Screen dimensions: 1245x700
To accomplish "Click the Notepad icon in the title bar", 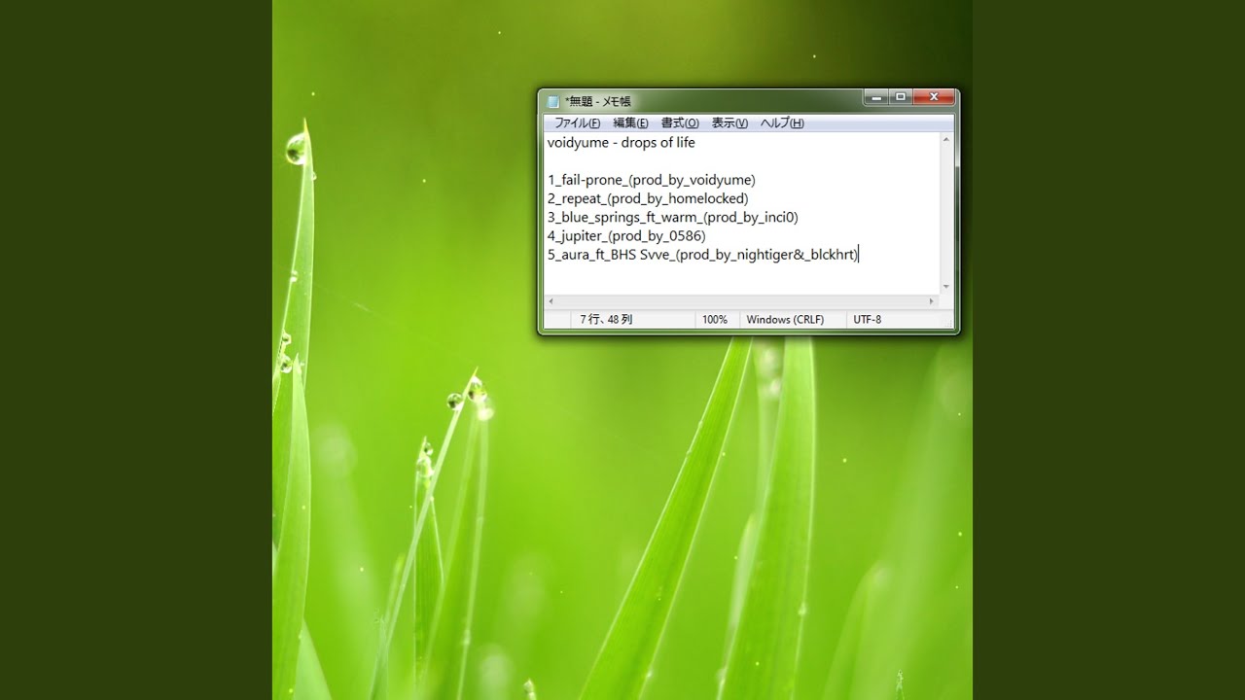I will click(553, 101).
